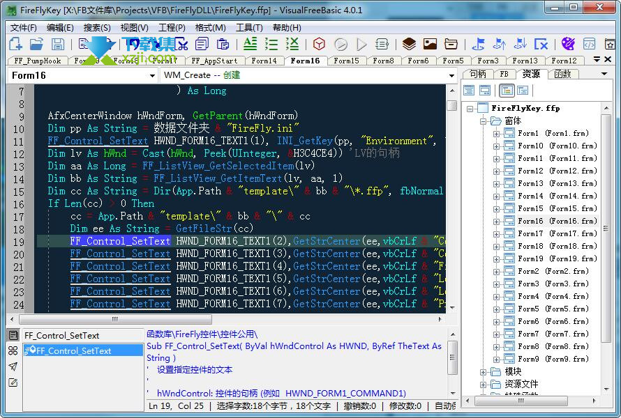Open the Form16 object dropdown

[153, 75]
